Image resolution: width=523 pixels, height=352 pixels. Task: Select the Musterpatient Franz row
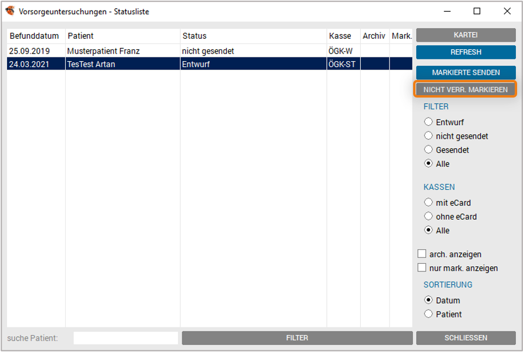(x=210, y=51)
